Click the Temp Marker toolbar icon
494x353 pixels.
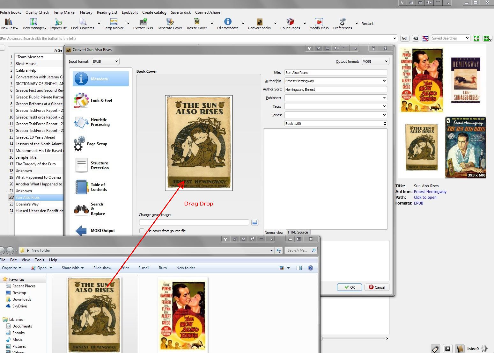[114, 22]
